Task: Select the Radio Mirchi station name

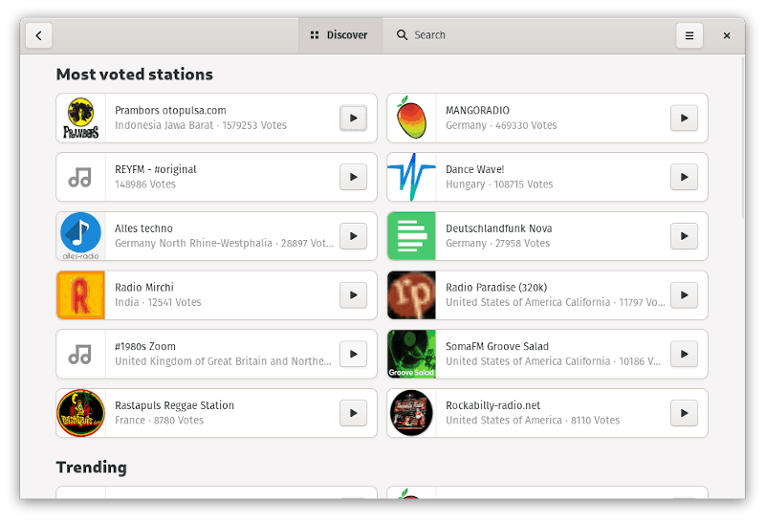Action: pos(144,288)
